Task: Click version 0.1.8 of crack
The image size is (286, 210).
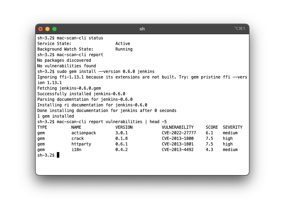Action: 121,138
